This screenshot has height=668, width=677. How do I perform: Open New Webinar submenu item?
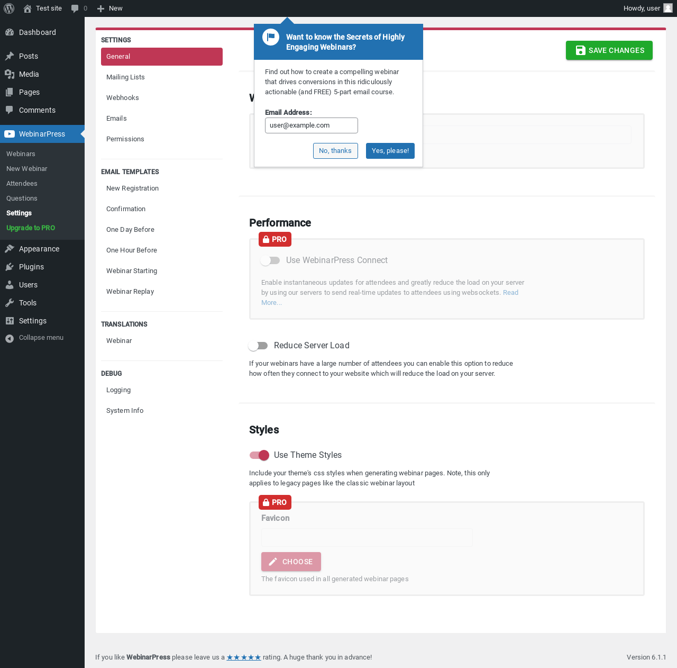[42, 169]
